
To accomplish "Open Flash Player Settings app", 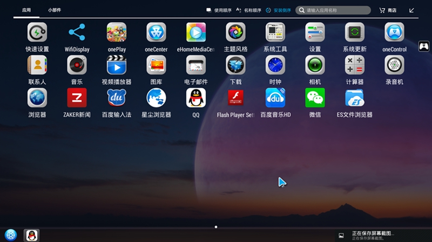I will pos(235,98).
